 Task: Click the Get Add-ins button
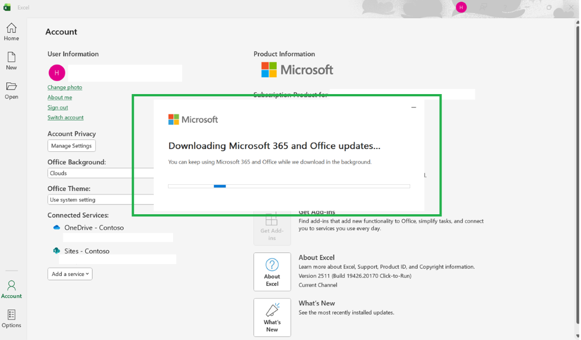(x=272, y=228)
